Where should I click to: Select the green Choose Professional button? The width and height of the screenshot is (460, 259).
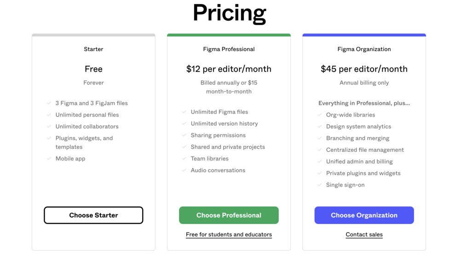click(229, 215)
